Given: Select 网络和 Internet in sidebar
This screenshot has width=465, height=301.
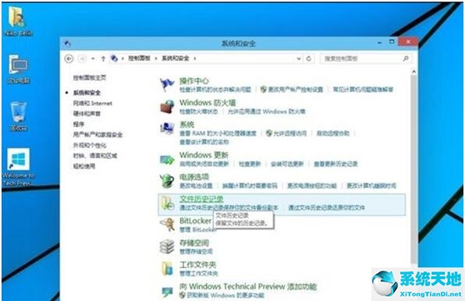Looking at the screenshot, I should (x=93, y=104).
